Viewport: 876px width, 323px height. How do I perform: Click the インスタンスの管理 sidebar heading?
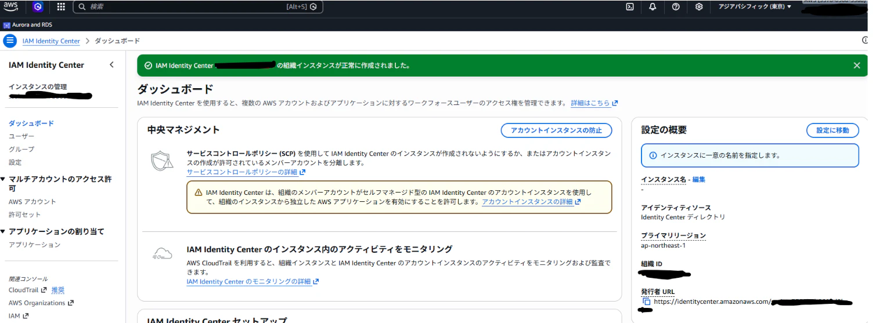37,87
